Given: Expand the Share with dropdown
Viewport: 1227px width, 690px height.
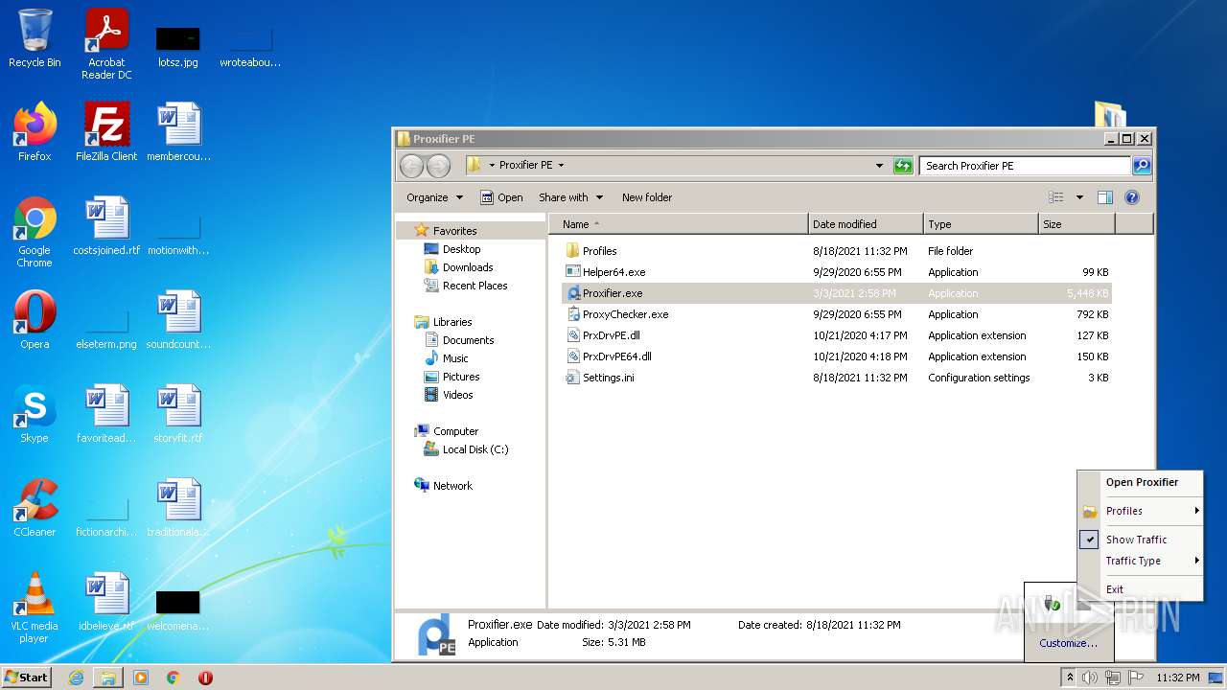Looking at the screenshot, I should coord(571,197).
